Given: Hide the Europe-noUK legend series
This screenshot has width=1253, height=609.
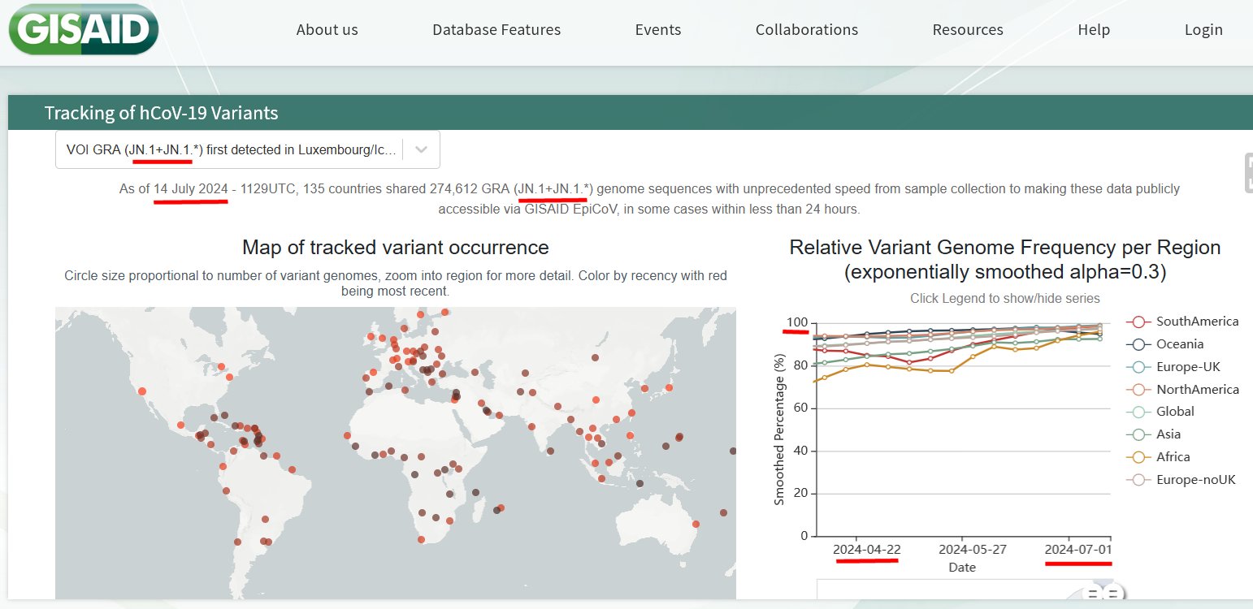Looking at the screenshot, I should [x=1194, y=480].
